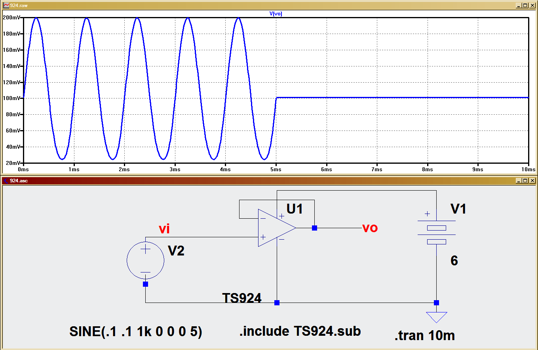
Task: Click the V(vo) trace label in plot
Action: tap(276, 13)
